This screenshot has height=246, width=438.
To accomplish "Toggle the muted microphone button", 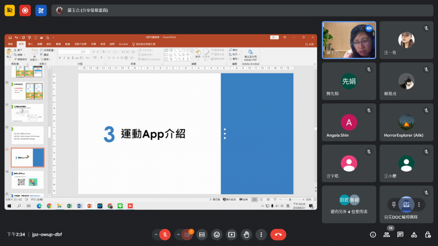I will [x=165, y=235].
